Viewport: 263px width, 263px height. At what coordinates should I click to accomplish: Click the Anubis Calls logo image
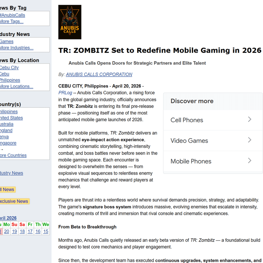tap(70, 22)
